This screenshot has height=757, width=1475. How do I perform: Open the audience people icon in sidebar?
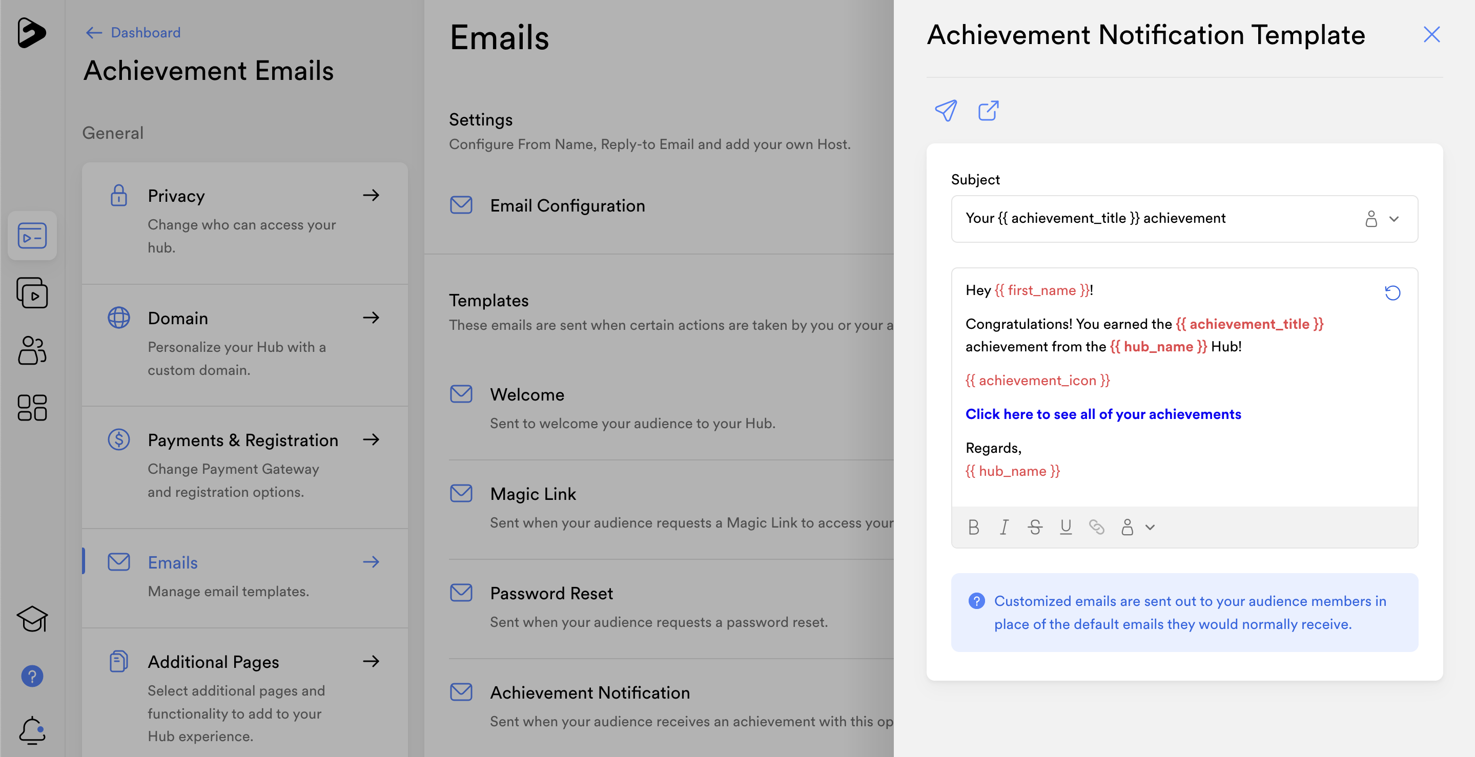(x=32, y=350)
